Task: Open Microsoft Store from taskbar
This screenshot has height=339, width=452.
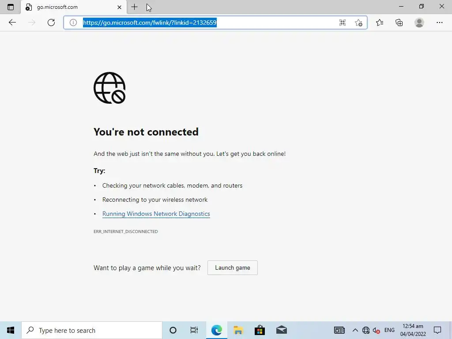Action: 260,330
